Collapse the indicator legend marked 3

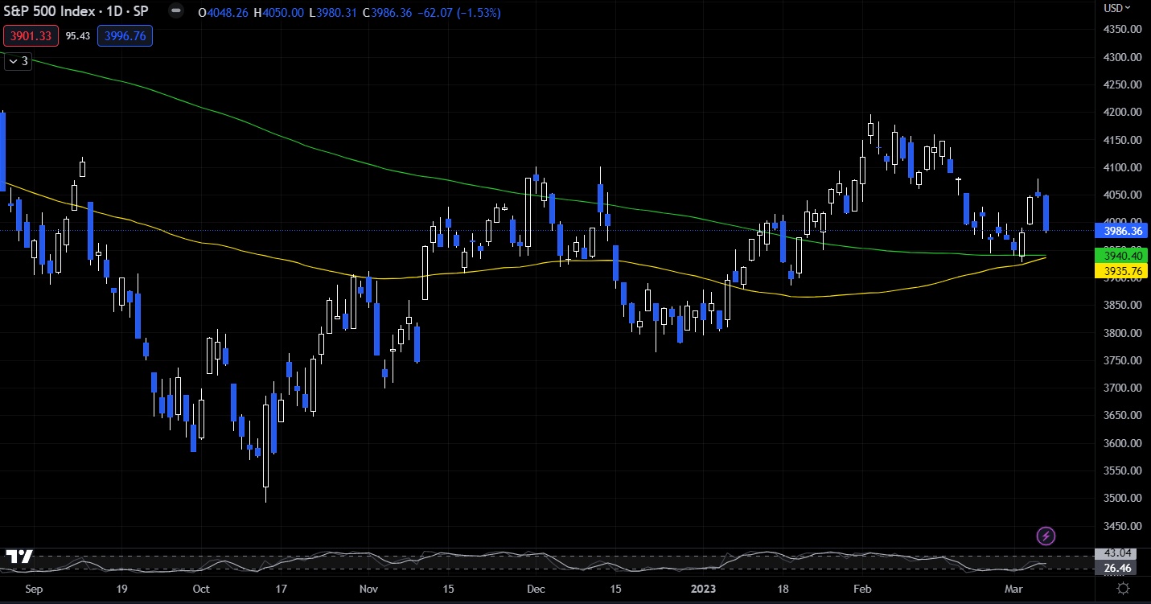(x=18, y=61)
